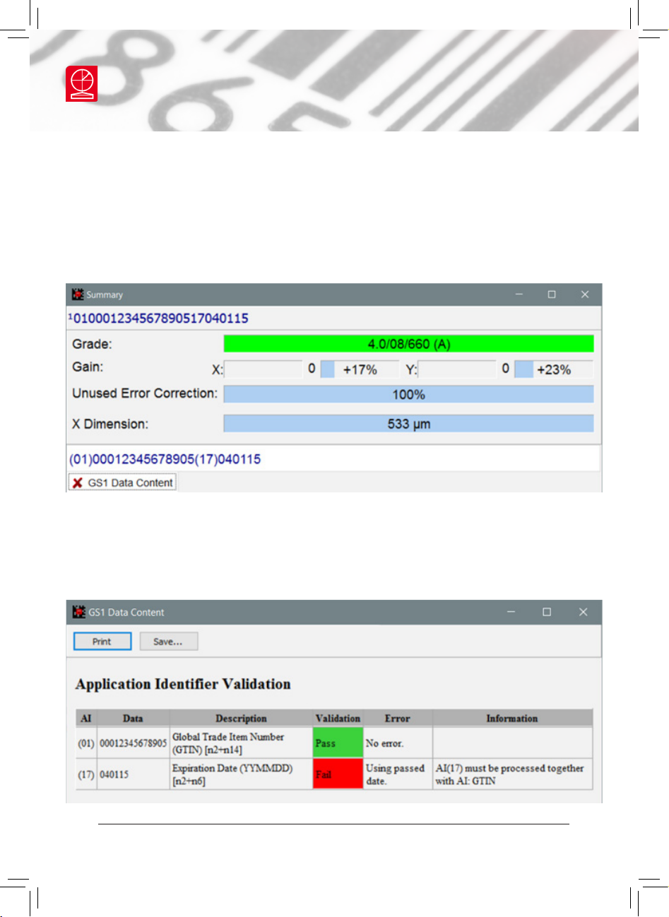
Task: Maximize the GS1 Data Content window
Action: (x=547, y=612)
